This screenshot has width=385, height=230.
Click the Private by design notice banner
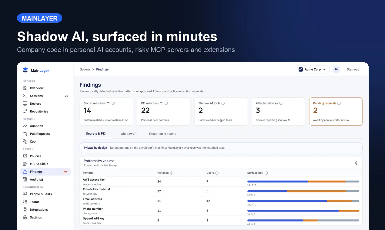pos(221,148)
